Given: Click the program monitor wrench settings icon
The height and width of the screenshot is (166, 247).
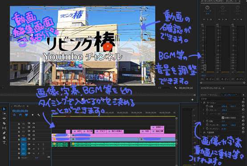Looking at the screenshot, I should 176,88.
